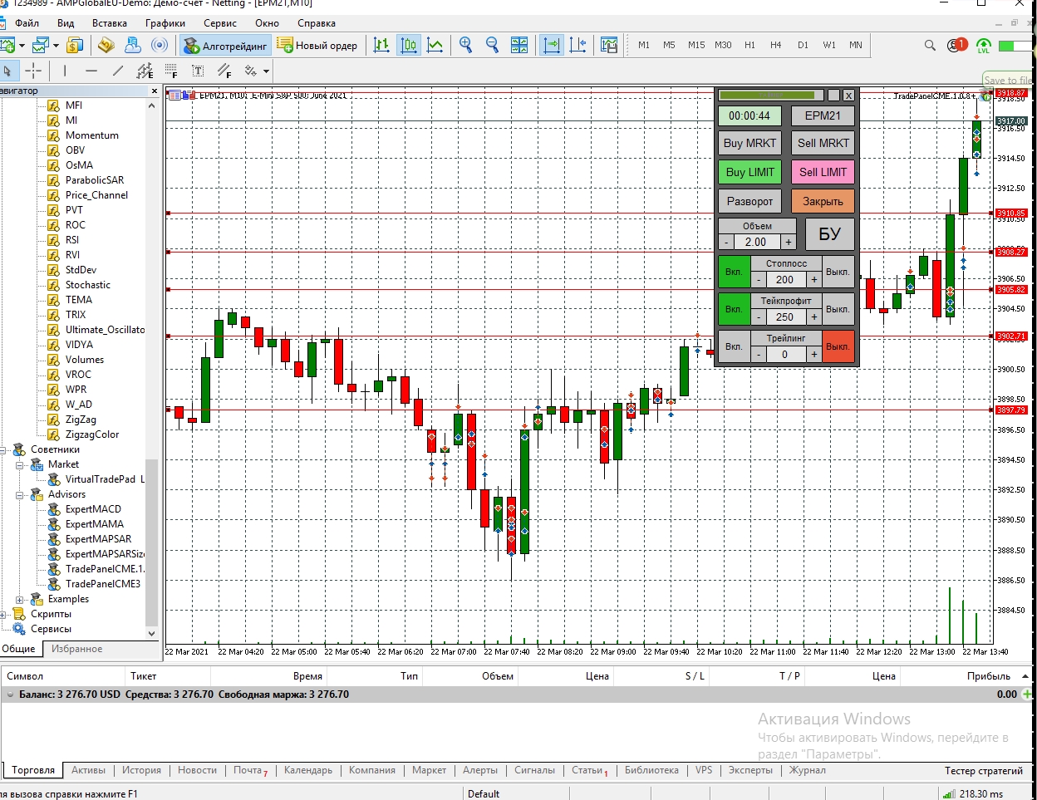The width and height of the screenshot is (1037, 800).
Task: Enable Трейлинг with its Вкл. button
Action: (734, 346)
